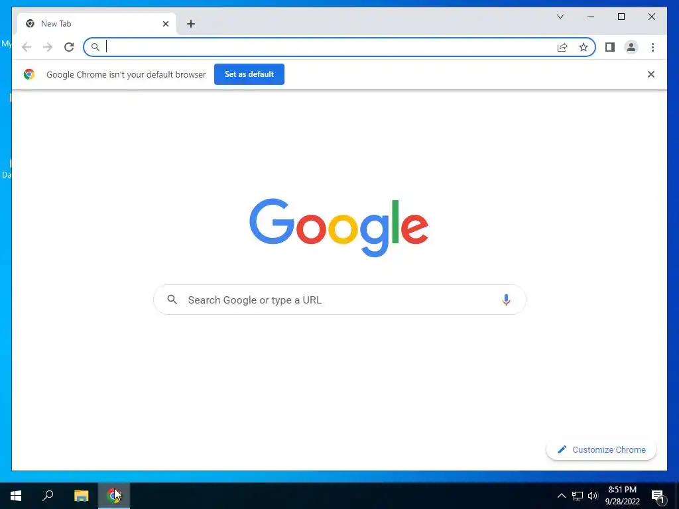
Task: Click magnifier icon in Google search box
Action: (172, 300)
